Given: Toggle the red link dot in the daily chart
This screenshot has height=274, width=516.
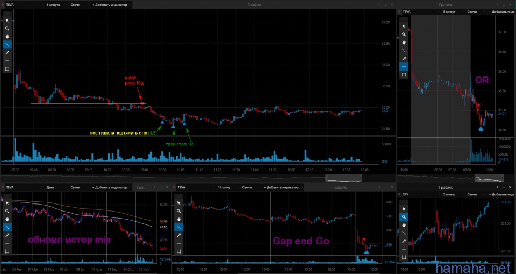Looking at the screenshot, I should coord(3,187).
